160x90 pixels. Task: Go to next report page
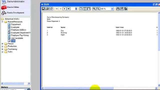[x=64, y=9]
